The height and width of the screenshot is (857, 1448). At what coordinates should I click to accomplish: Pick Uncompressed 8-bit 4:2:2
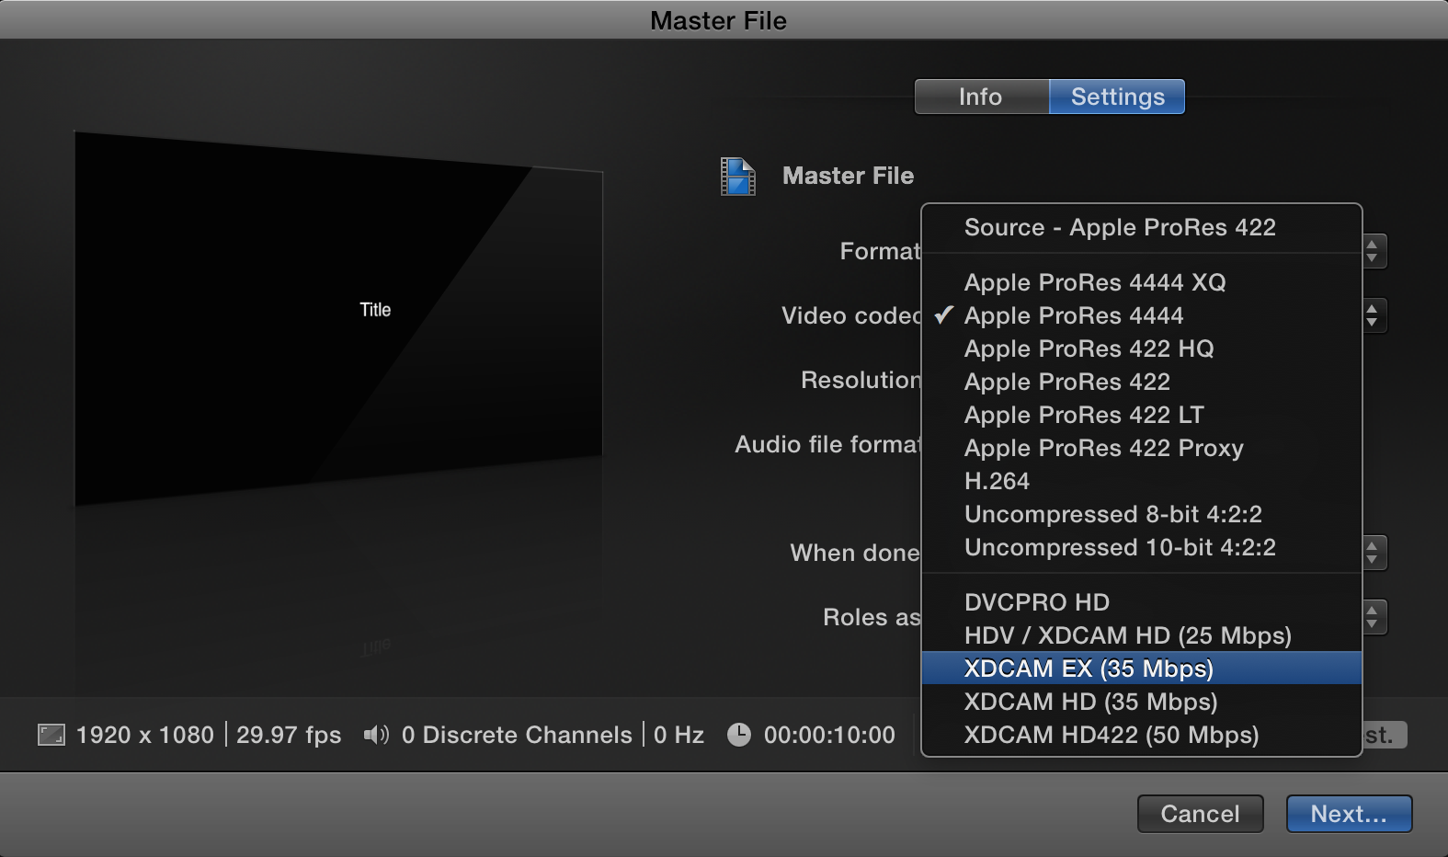pos(1141,514)
